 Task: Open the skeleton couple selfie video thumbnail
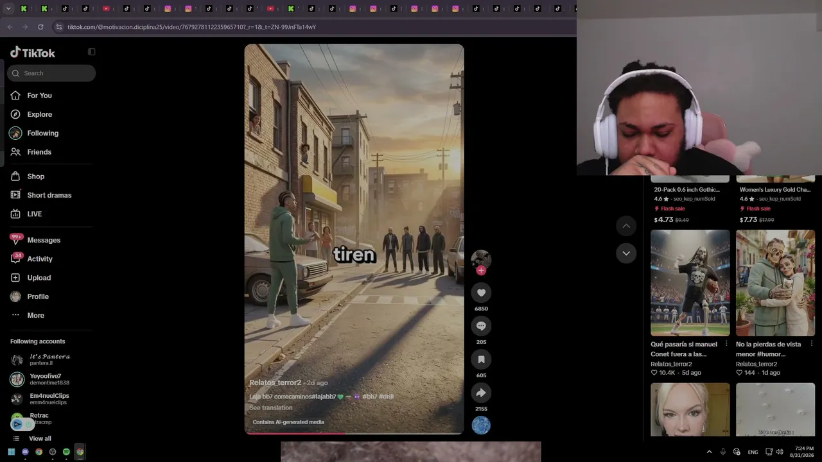point(775,283)
